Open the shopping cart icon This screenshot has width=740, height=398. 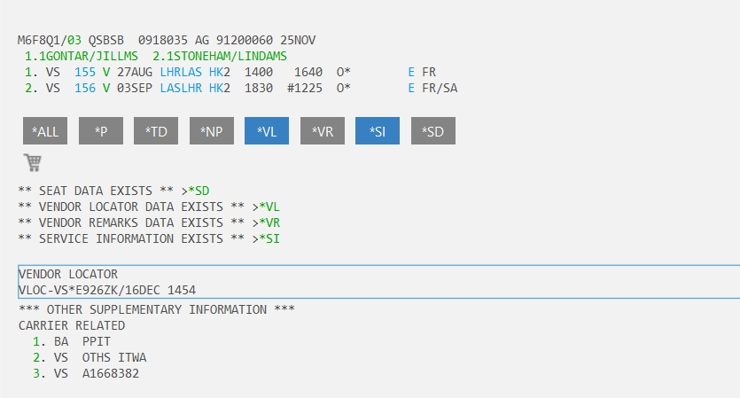(33, 162)
